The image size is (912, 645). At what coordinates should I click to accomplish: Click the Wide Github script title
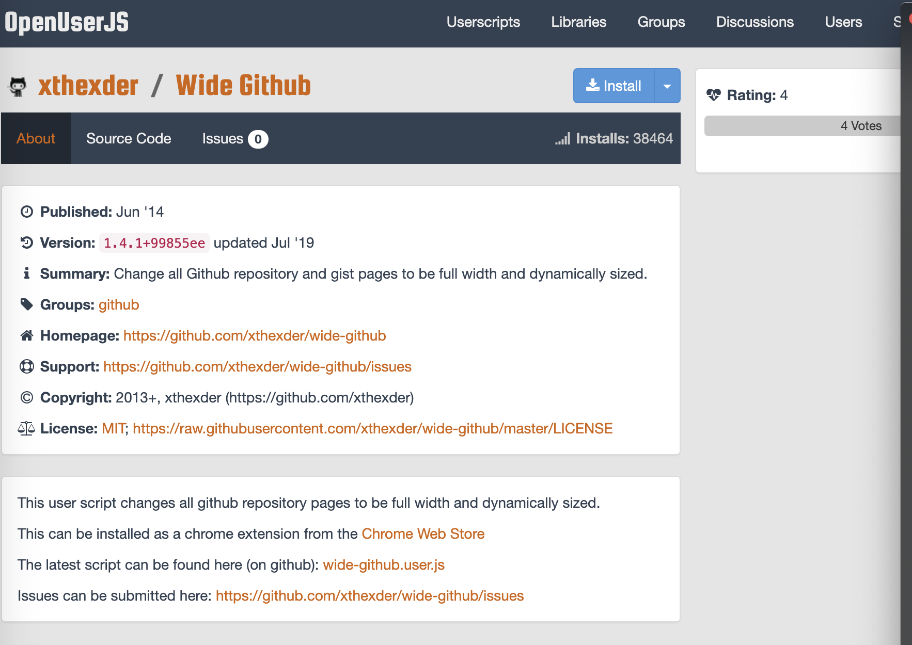click(243, 86)
